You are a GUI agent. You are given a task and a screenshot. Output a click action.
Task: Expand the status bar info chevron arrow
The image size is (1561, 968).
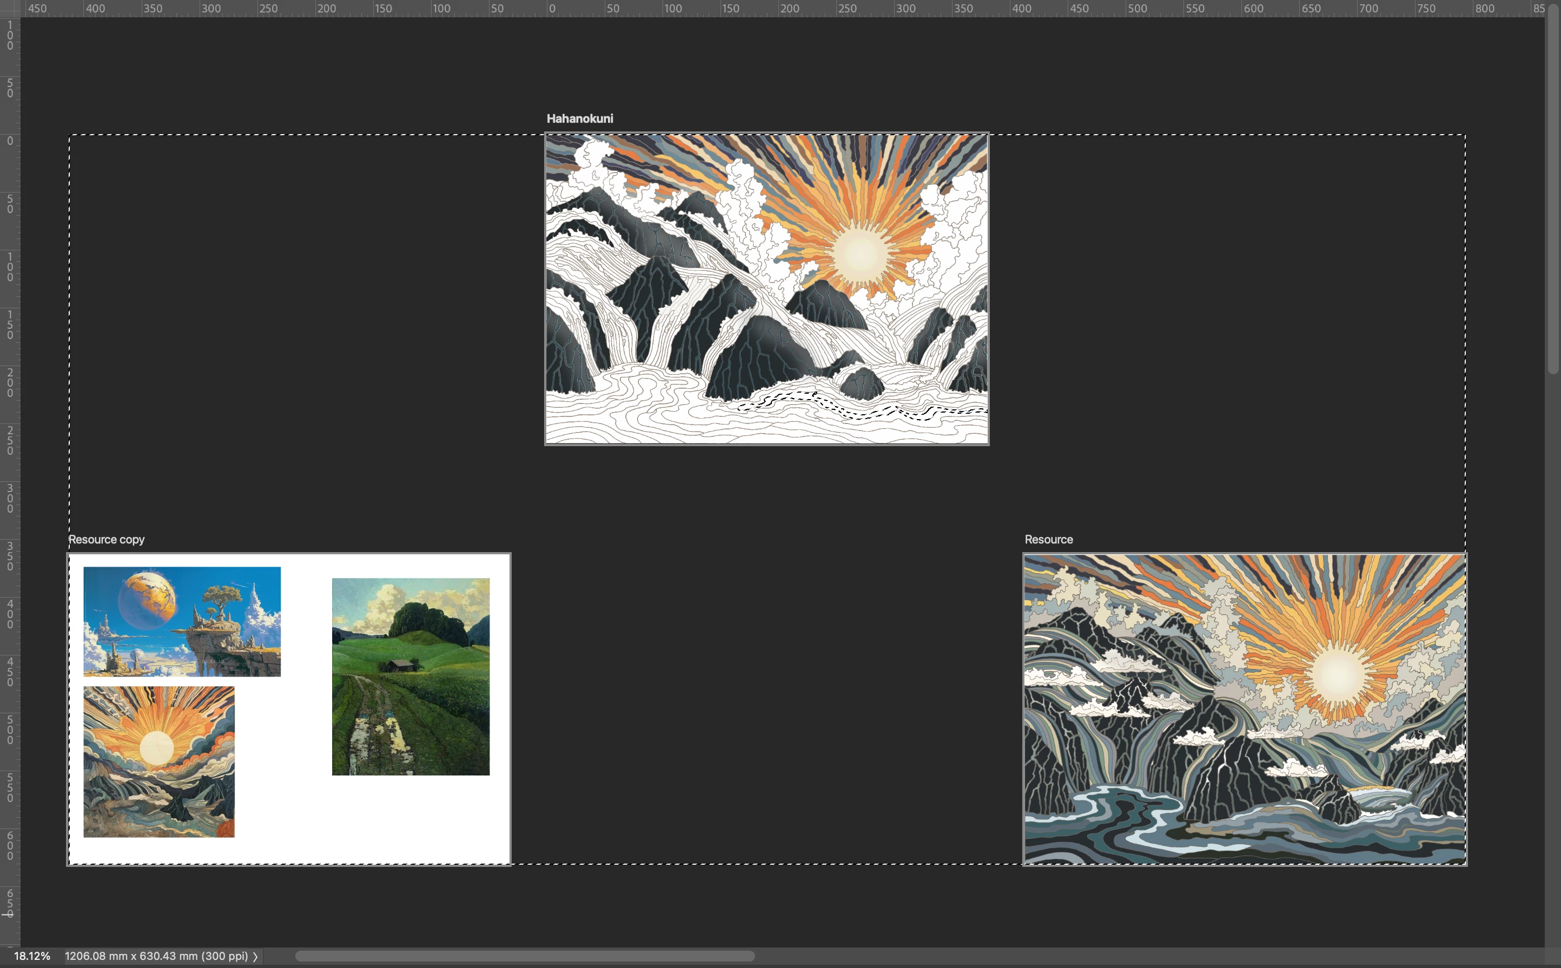click(x=255, y=957)
